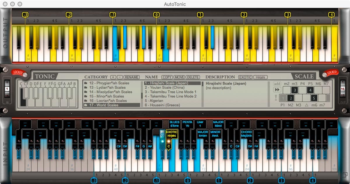Click the PENTA Yo key label
The width and height of the screenshot is (350, 184).
[187, 124]
